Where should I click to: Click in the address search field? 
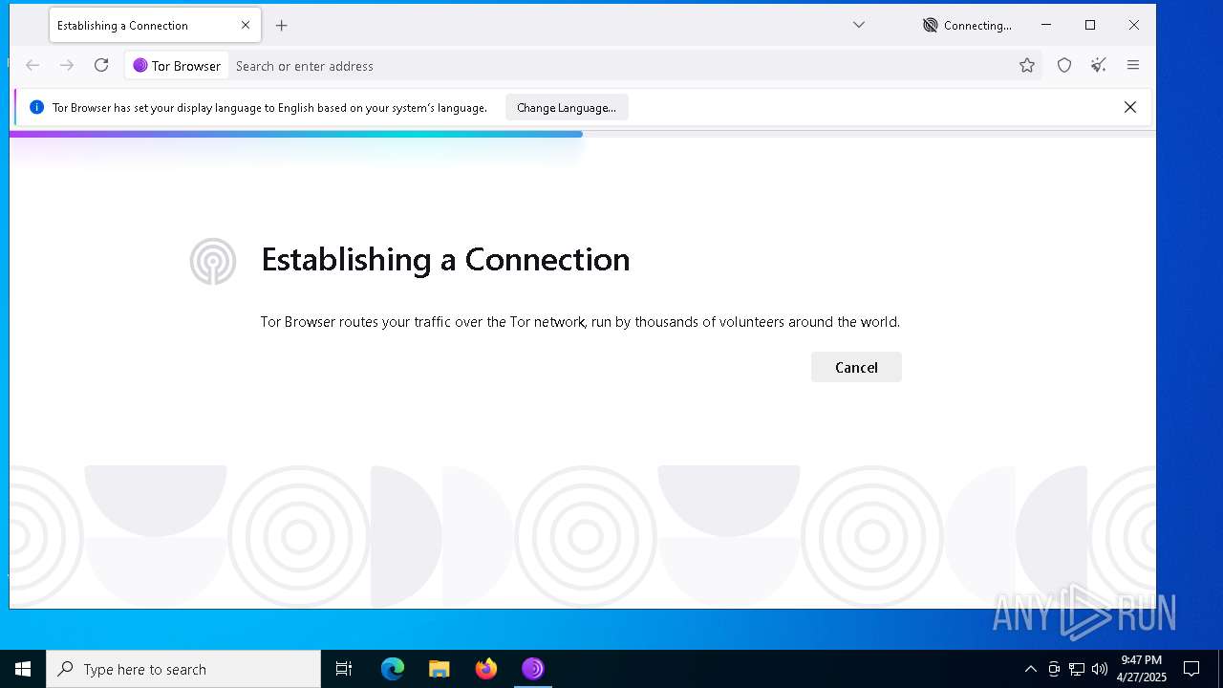click(621, 66)
